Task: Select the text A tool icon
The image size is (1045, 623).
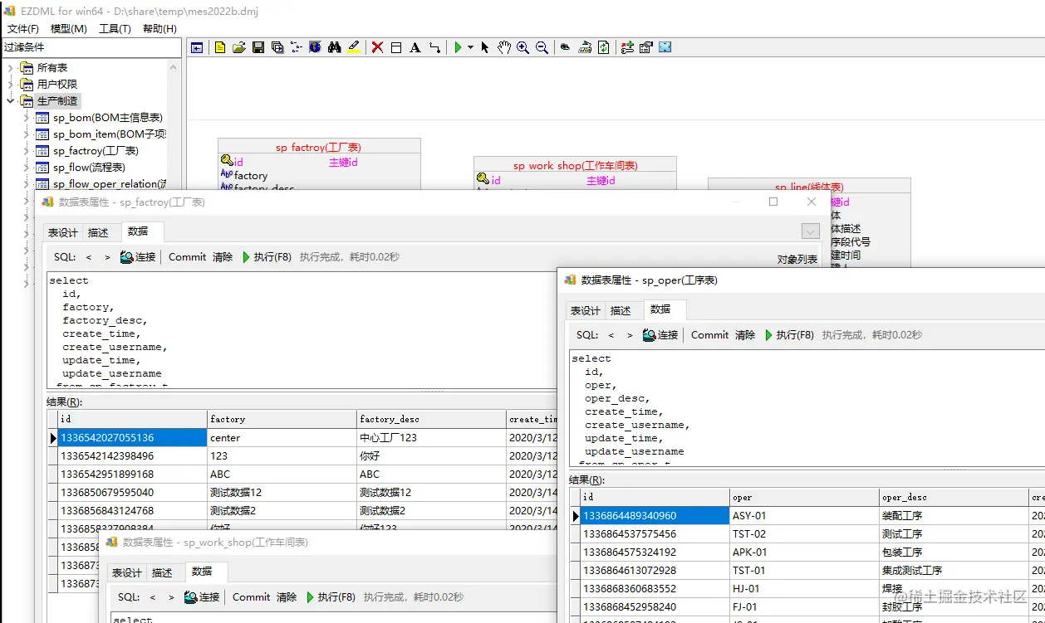Action: (415, 48)
